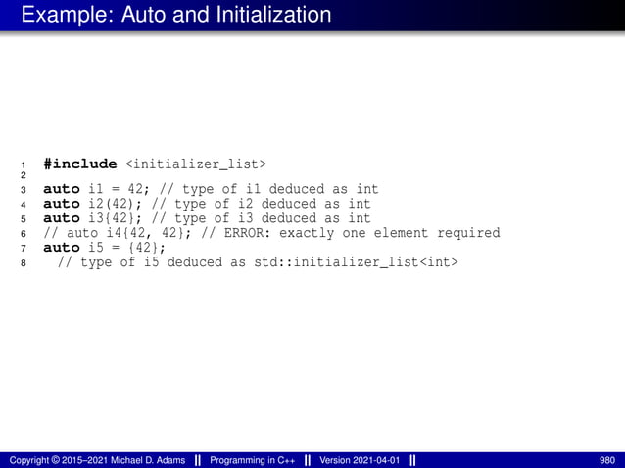Image resolution: width=625 pixels, height=468 pixels.
Task: Click footer text "Programming in C++"
Action: 253,460
